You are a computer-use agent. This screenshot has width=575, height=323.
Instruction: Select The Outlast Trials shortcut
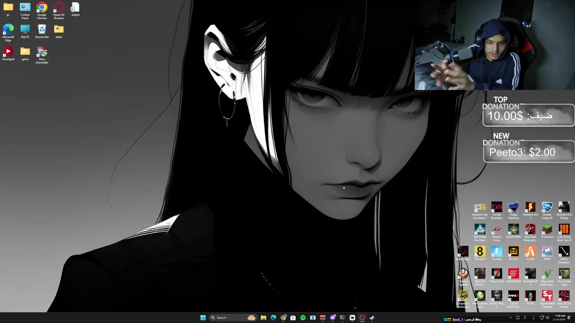pos(564,278)
